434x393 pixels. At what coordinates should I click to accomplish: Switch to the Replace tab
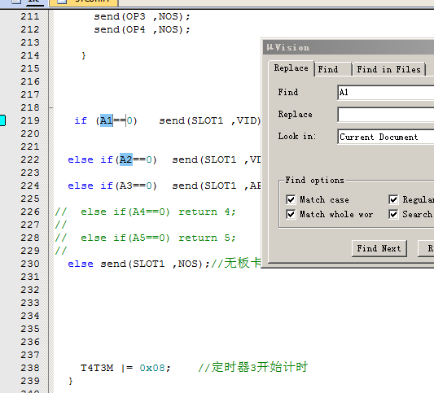(x=292, y=68)
